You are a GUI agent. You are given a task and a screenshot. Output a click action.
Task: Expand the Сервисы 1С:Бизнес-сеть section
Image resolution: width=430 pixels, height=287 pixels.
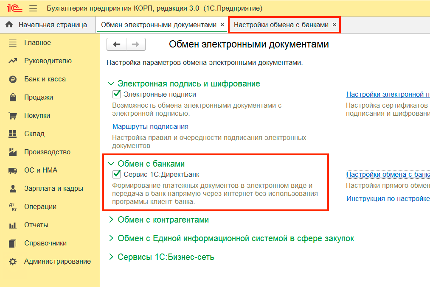[111, 257]
